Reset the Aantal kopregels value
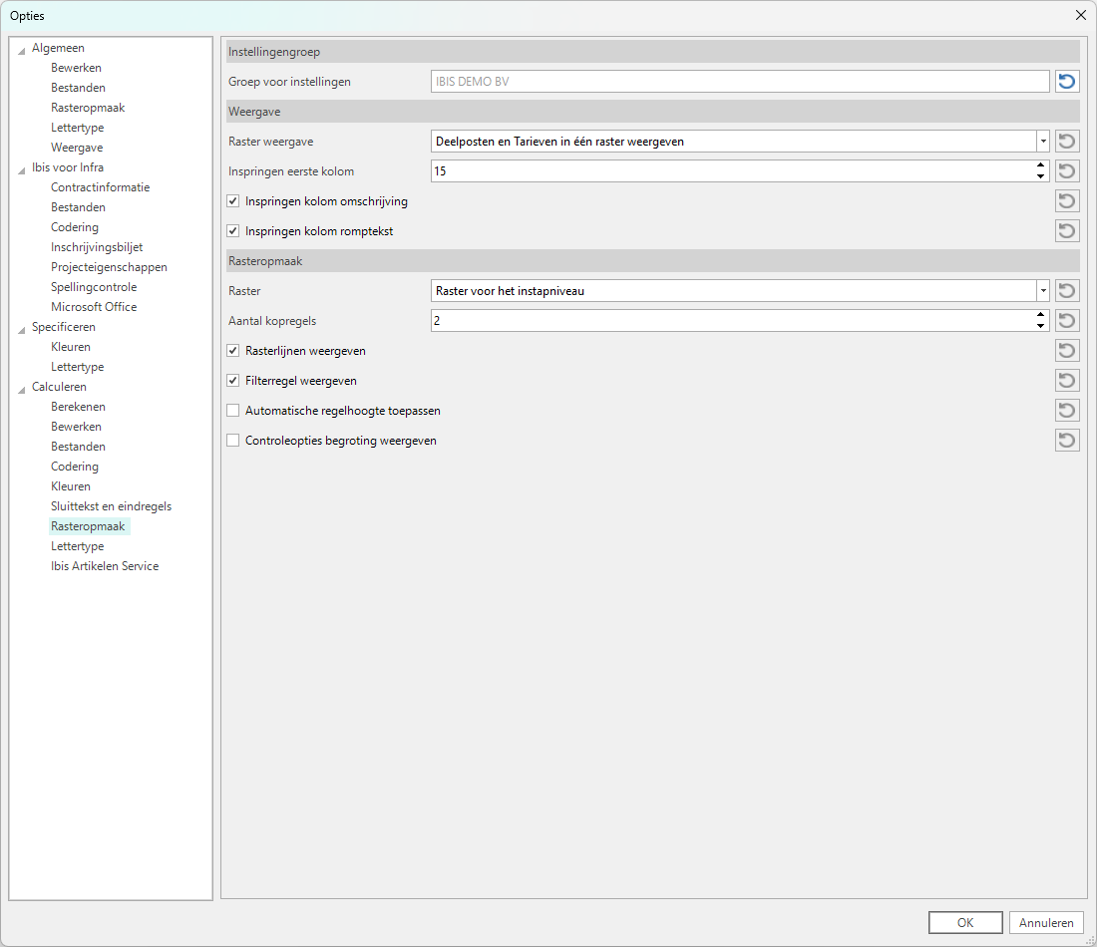Screen dimensions: 1097x947 coord(1067,321)
